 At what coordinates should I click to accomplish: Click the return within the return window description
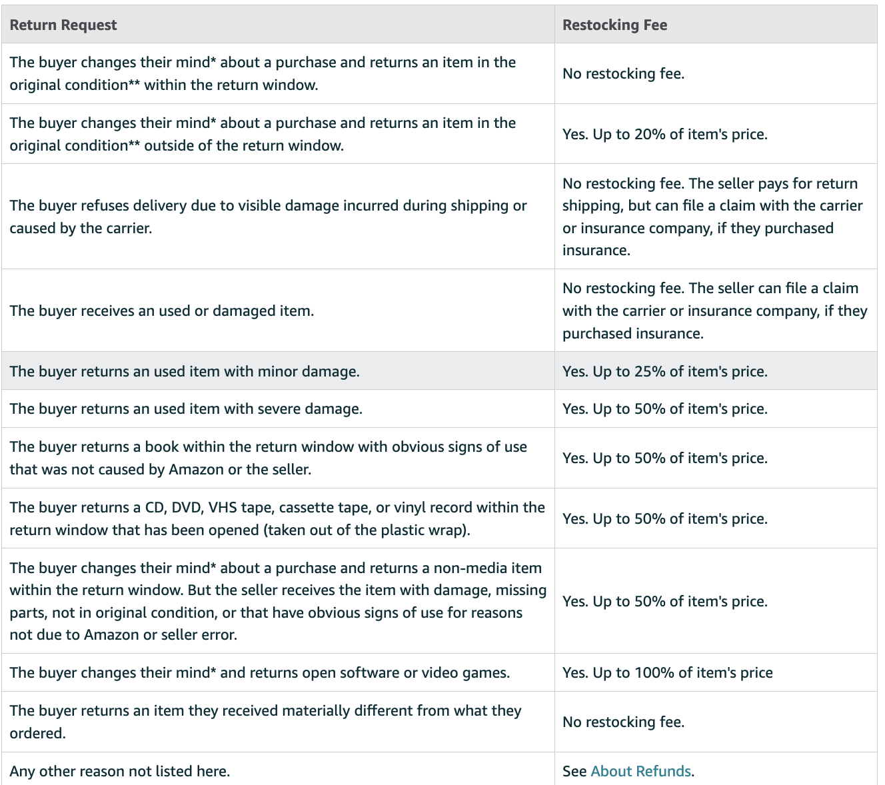coord(263,73)
